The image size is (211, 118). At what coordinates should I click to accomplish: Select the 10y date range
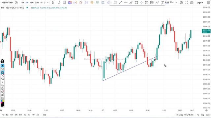(x=33, y=115)
